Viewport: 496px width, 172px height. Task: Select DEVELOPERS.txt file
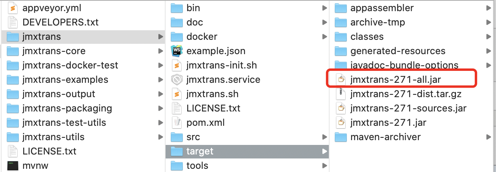(83, 22)
